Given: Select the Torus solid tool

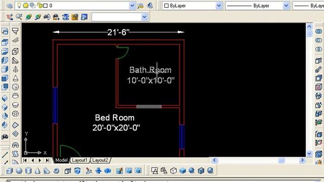Looking at the screenshot, I should [x=56, y=171].
